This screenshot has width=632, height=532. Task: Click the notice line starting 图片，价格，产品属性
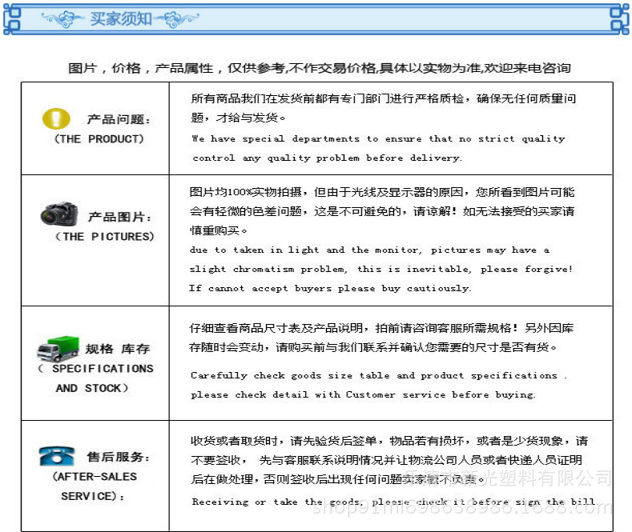tap(320, 68)
